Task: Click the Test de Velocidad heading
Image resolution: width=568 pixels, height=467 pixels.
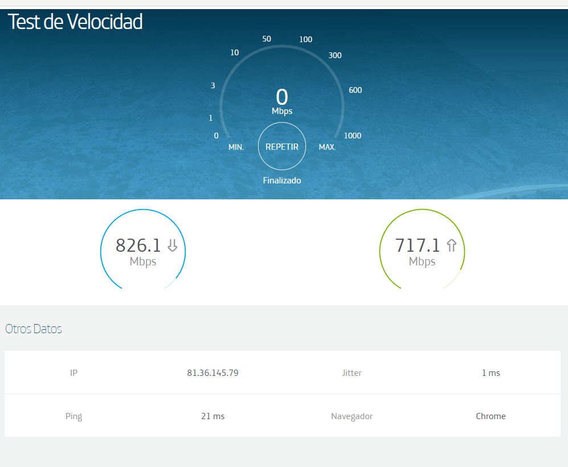Action: 75,22
